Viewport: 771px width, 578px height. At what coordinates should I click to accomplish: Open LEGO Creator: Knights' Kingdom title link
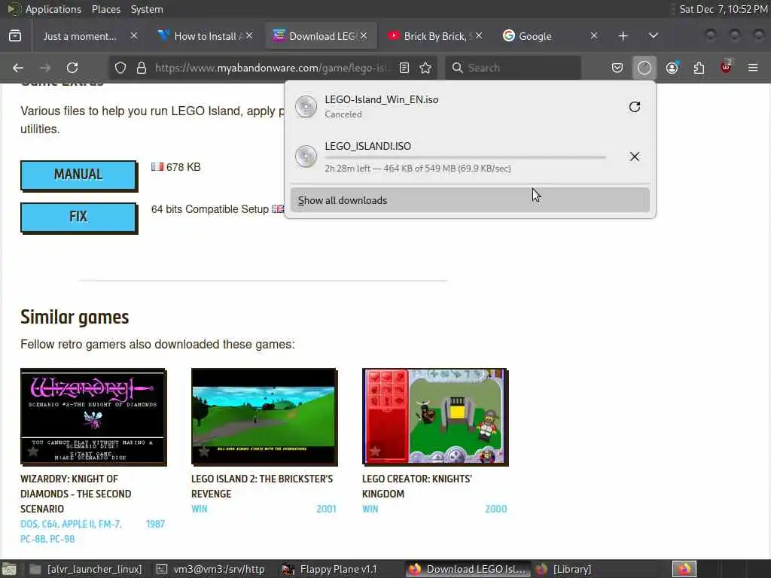(x=417, y=486)
